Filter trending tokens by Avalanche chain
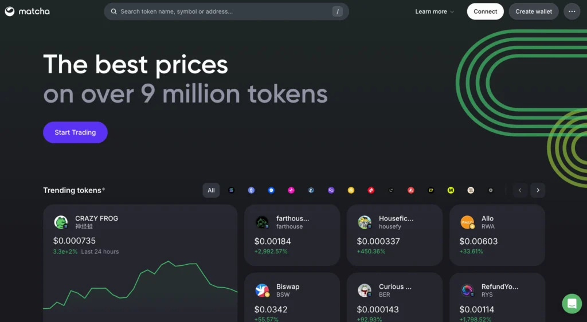The width and height of the screenshot is (587, 322). tap(410, 190)
